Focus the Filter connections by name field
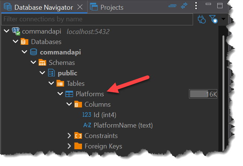 (x=97, y=19)
